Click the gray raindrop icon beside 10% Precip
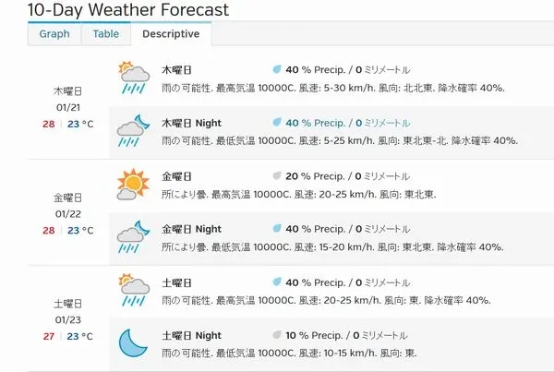The height and width of the screenshot is (372, 554). coord(277,334)
